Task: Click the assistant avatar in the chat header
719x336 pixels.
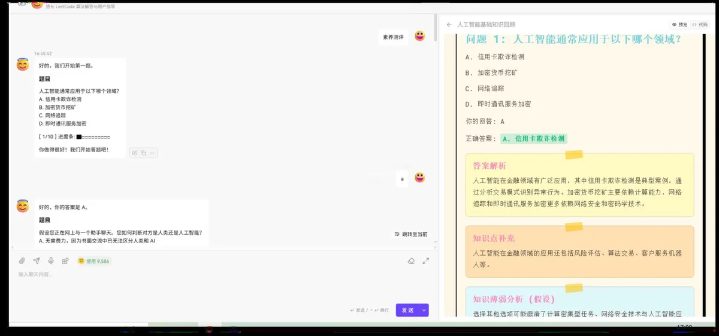Action: pos(37,4)
